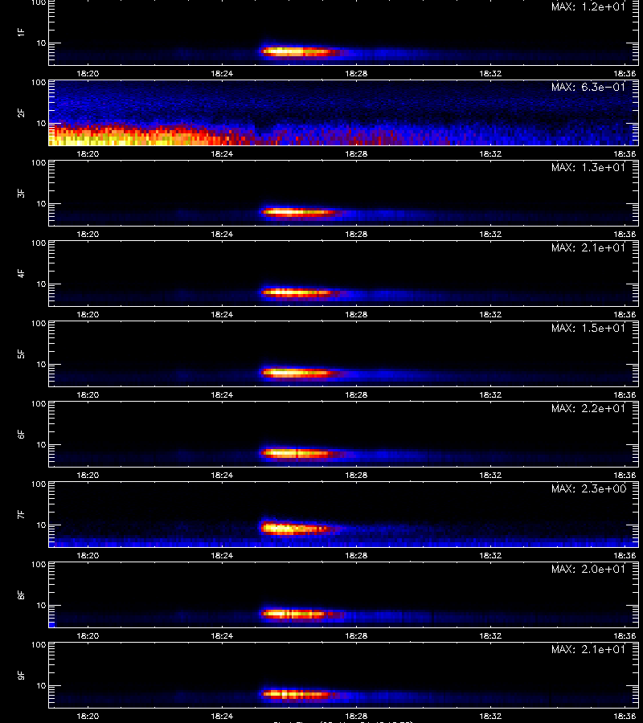Click the 18:32 time label under panel 9F
The width and height of the screenshot is (643, 723).
pos(490,716)
